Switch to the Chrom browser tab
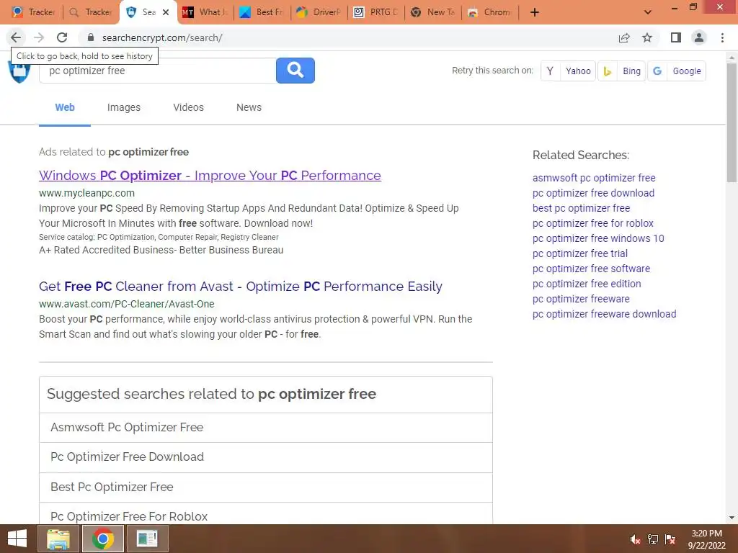Viewport: 738px width, 553px height. pos(489,12)
